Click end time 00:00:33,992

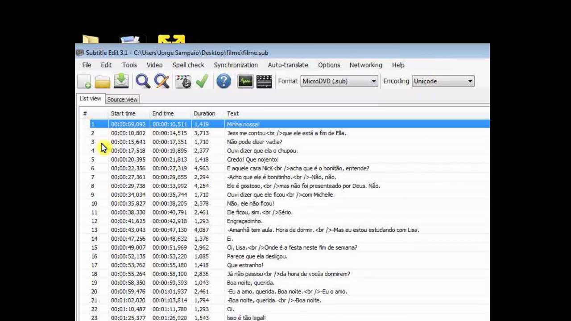pos(170,186)
